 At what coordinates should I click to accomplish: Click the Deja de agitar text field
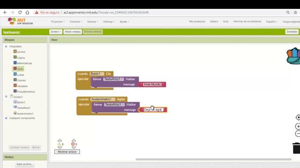pyautogui.click(x=153, y=110)
